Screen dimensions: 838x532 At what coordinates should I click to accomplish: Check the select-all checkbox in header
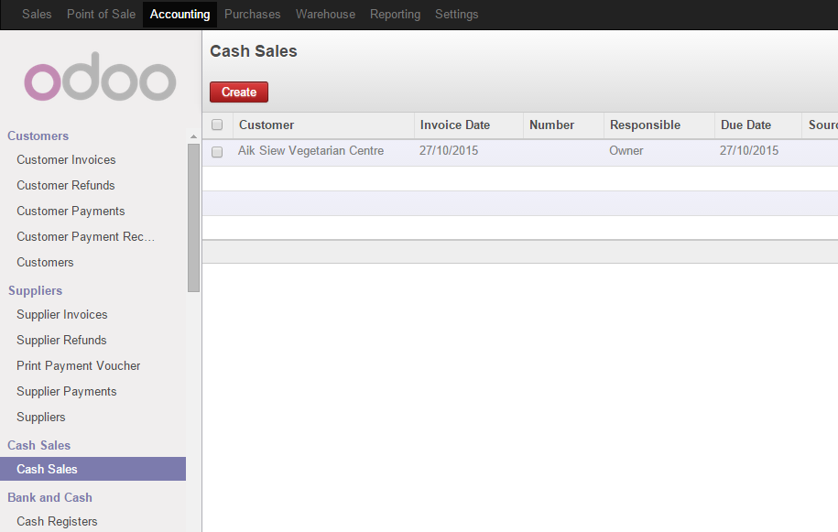click(217, 125)
